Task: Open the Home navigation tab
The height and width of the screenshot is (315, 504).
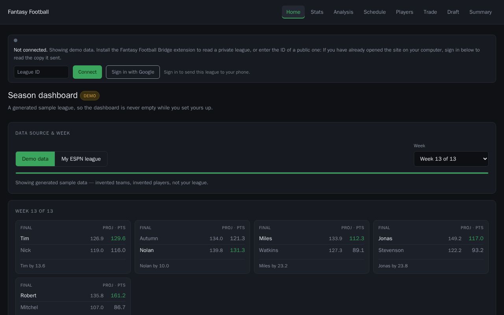Action: (x=293, y=12)
